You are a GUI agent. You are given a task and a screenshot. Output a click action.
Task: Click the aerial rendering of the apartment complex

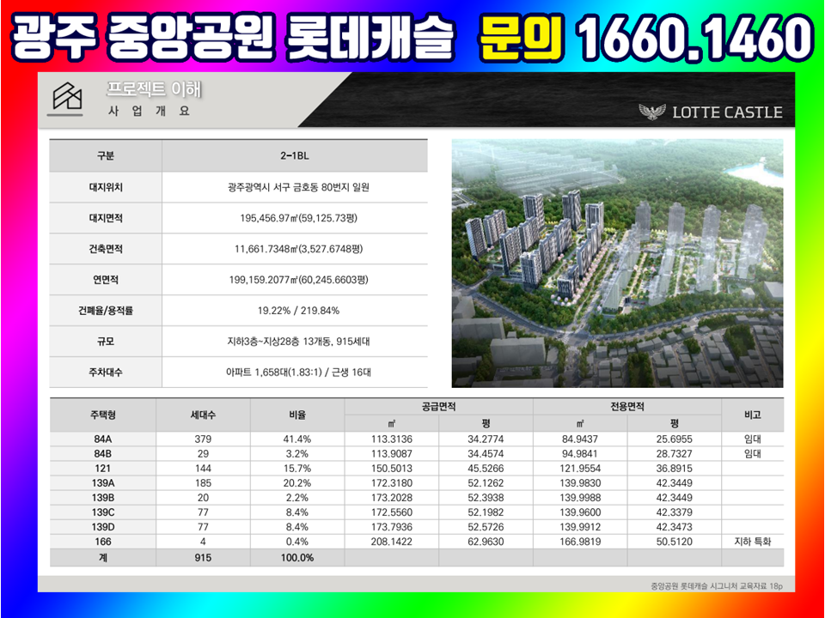pos(617,264)
